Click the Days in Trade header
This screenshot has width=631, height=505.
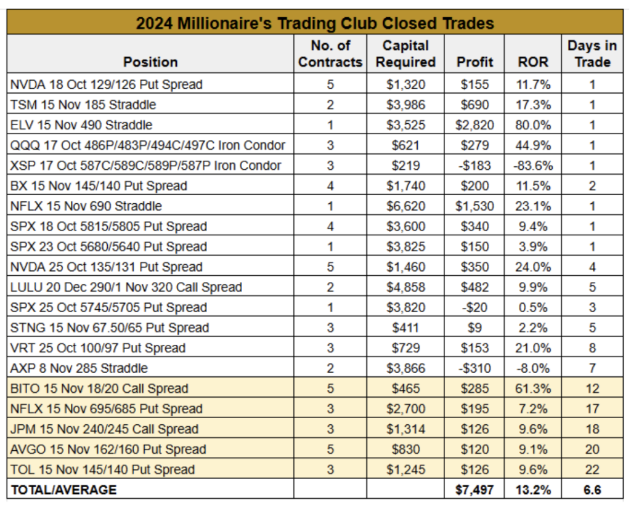(592, 54)
